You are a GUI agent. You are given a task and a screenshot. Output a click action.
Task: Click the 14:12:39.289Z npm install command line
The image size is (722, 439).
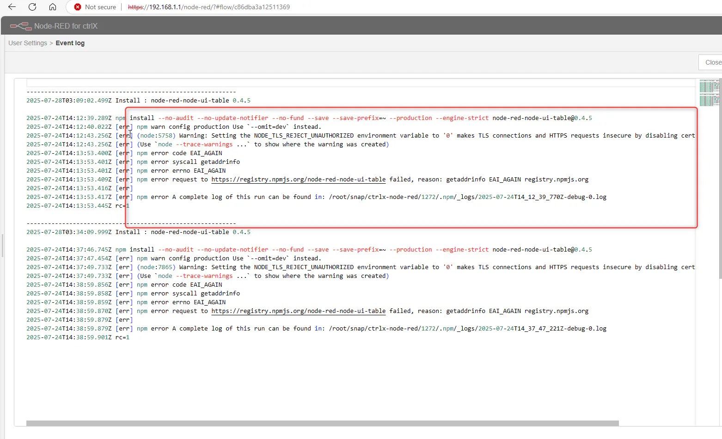coord(309,118)
